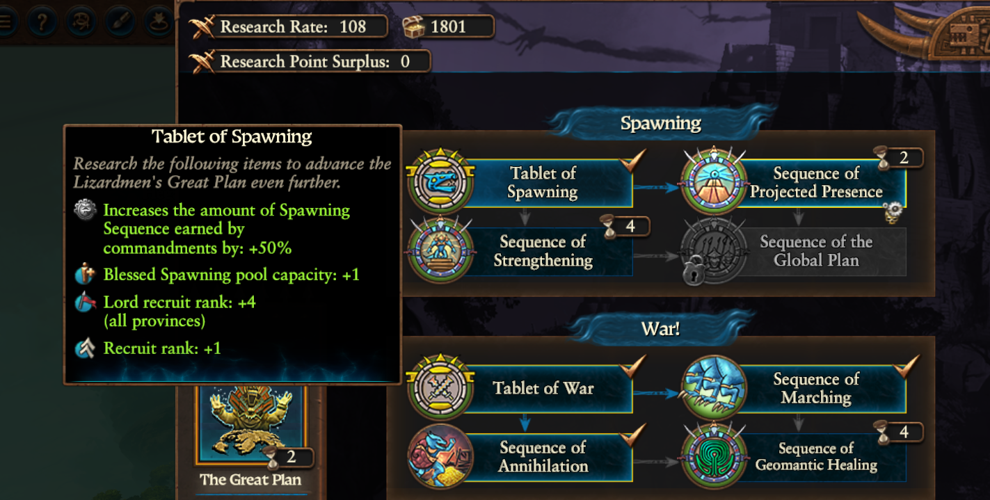Screen dimensions: 990x500
Task: Click the Research Point Surplus display
Action: 310,61
